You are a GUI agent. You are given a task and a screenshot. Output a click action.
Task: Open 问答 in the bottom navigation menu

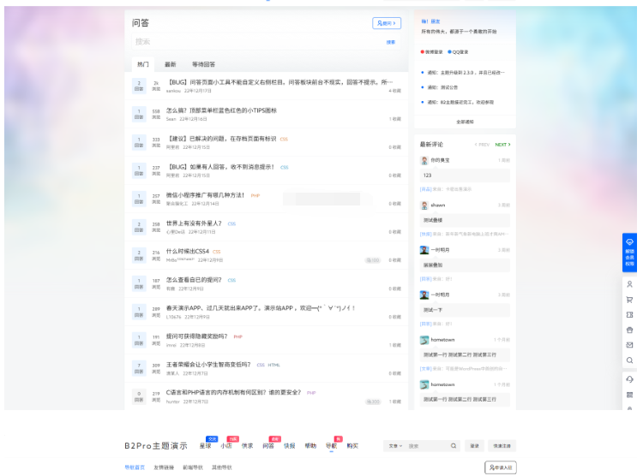pyautogui.click(x=267, y=446)
